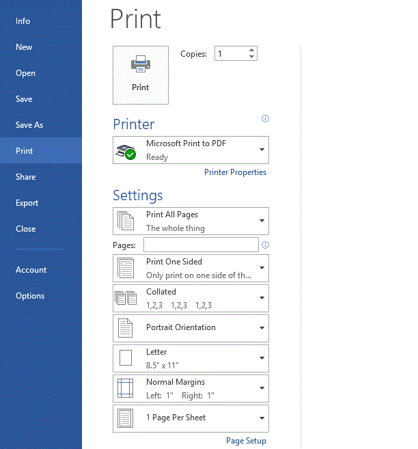
Task: Decrease copies with the down spinner arrow
Action: pyautogui.click(x=251, y=57)
